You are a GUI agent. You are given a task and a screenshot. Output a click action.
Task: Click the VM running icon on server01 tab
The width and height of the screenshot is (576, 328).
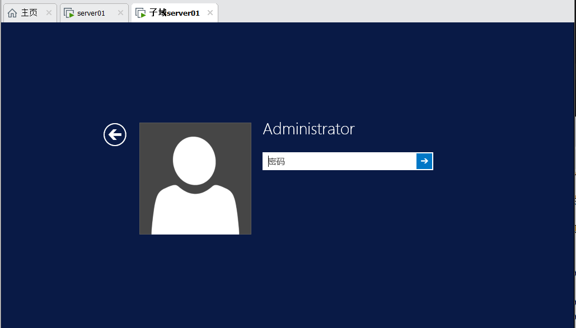point(69,13)
